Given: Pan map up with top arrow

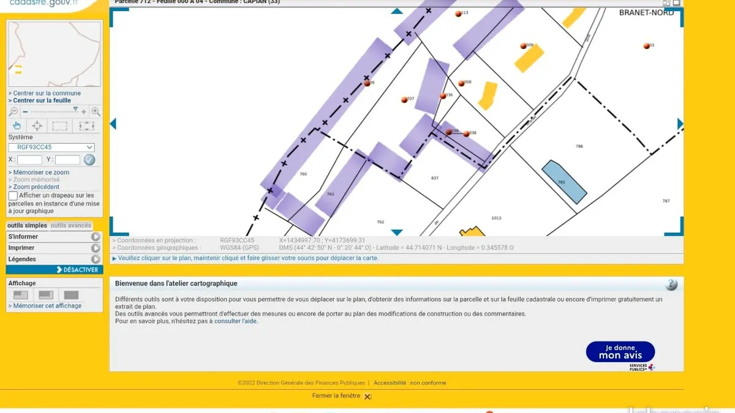Looking at the screenshot, I should pyautogui.click(x=397, y=11).
